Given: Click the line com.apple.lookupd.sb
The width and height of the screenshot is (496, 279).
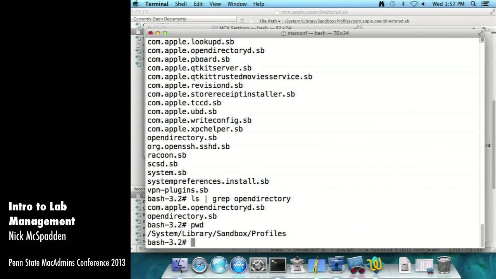Looking at the screenshot, I should click(x=191, y=42).
